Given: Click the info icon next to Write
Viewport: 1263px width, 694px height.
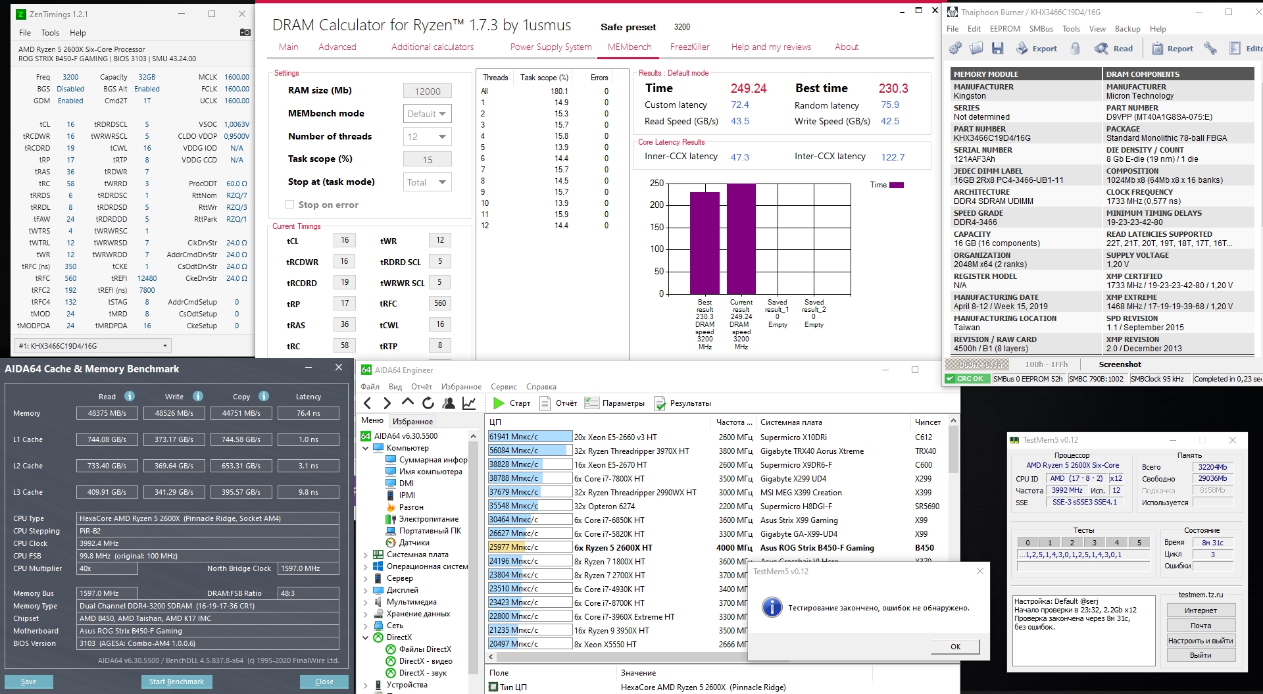Looking at the screenshot, I should click(x=198, y=396).
